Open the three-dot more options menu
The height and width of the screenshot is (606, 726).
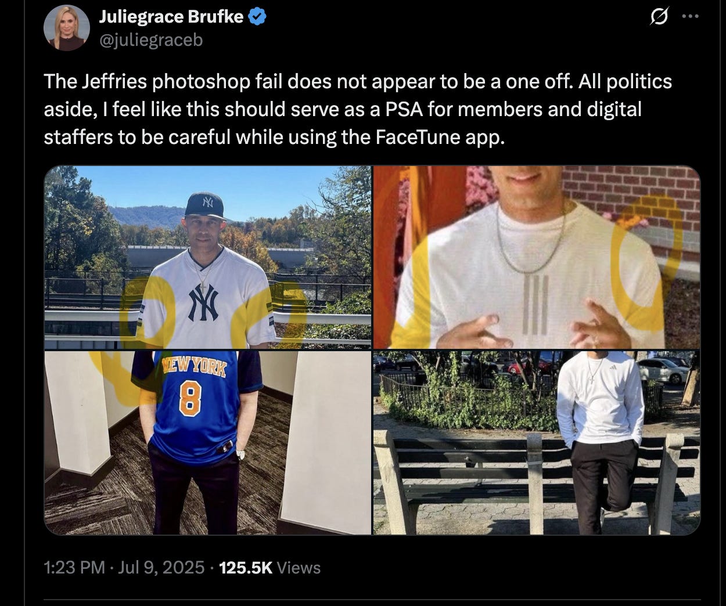(x=691, y=16)
